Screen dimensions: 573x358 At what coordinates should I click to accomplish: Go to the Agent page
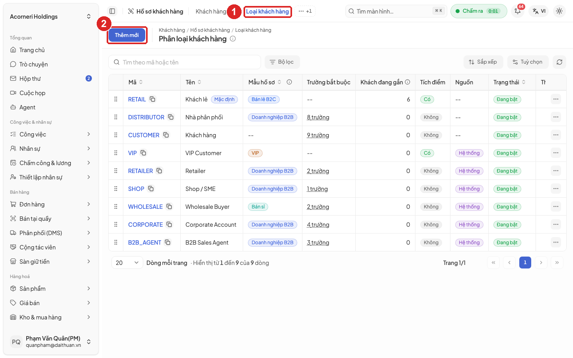51,107
